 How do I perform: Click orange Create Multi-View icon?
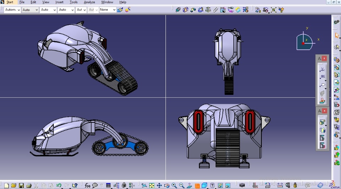coord(197,185)
